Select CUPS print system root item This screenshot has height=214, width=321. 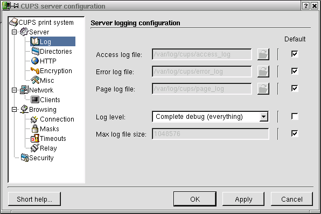click(46, 22)
